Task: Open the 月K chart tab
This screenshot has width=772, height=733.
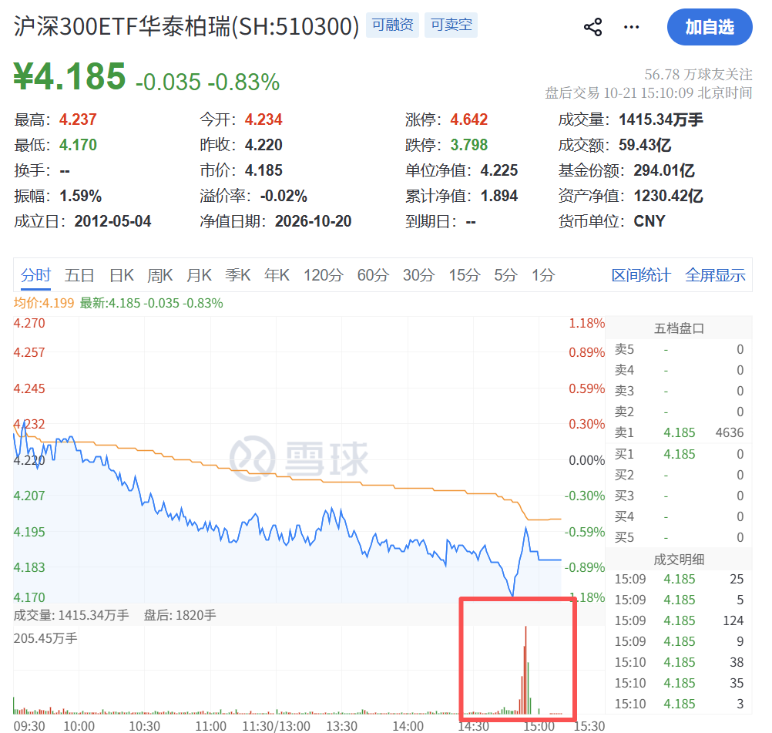Action: click(199, 275)
